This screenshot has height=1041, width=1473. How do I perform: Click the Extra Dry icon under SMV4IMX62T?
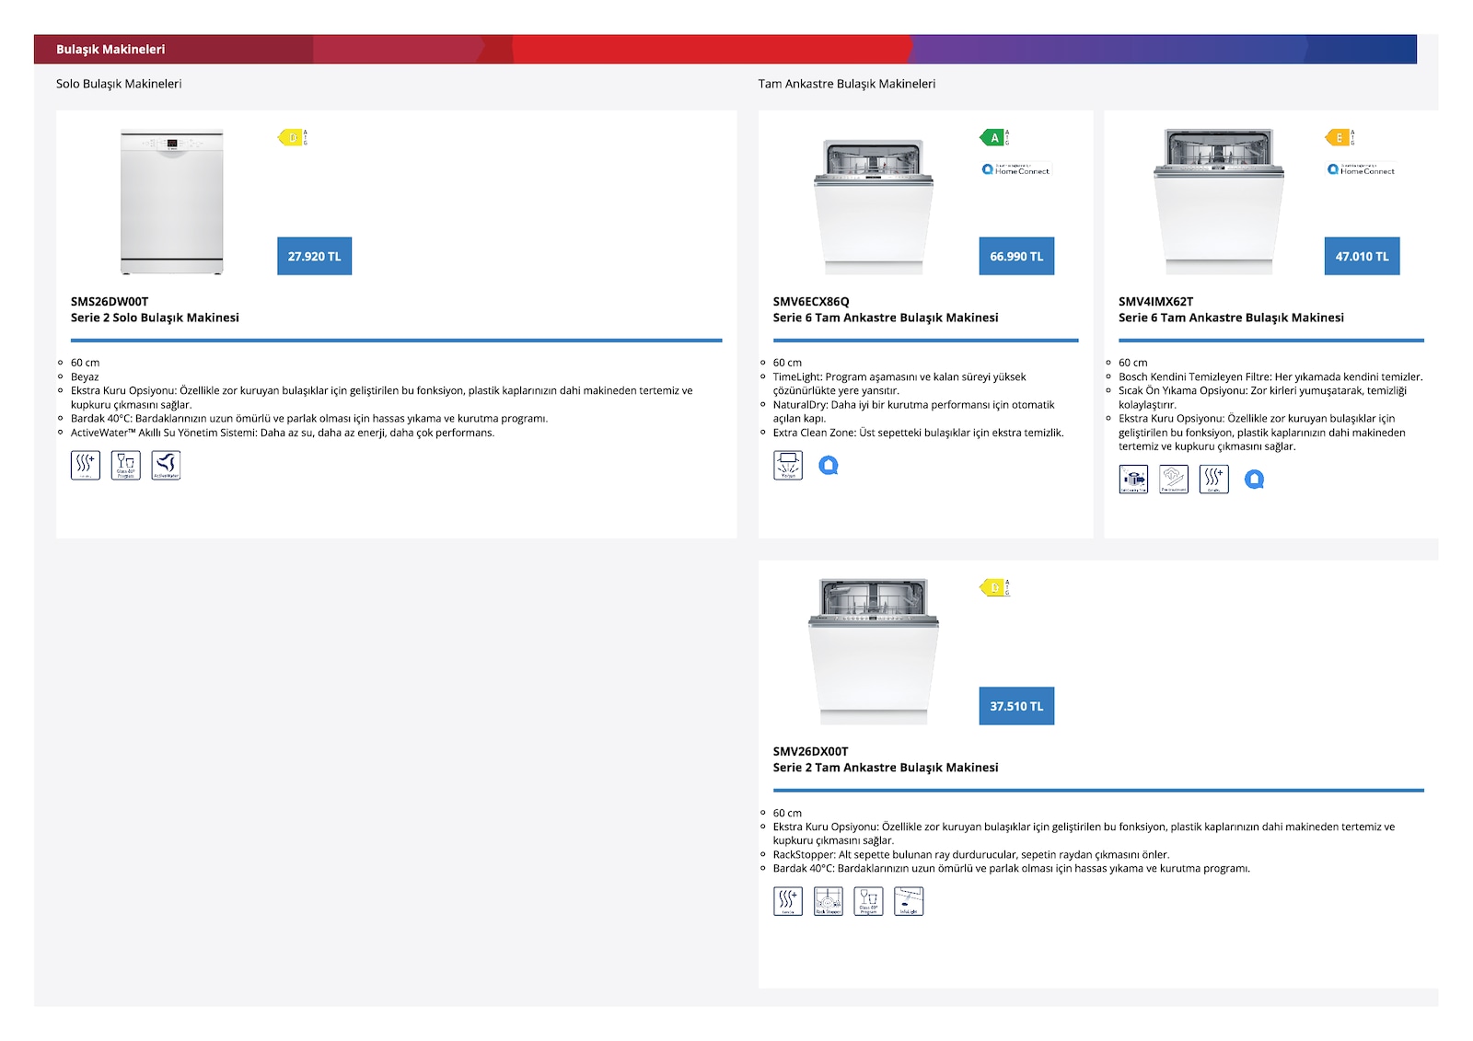point(1213,479)
